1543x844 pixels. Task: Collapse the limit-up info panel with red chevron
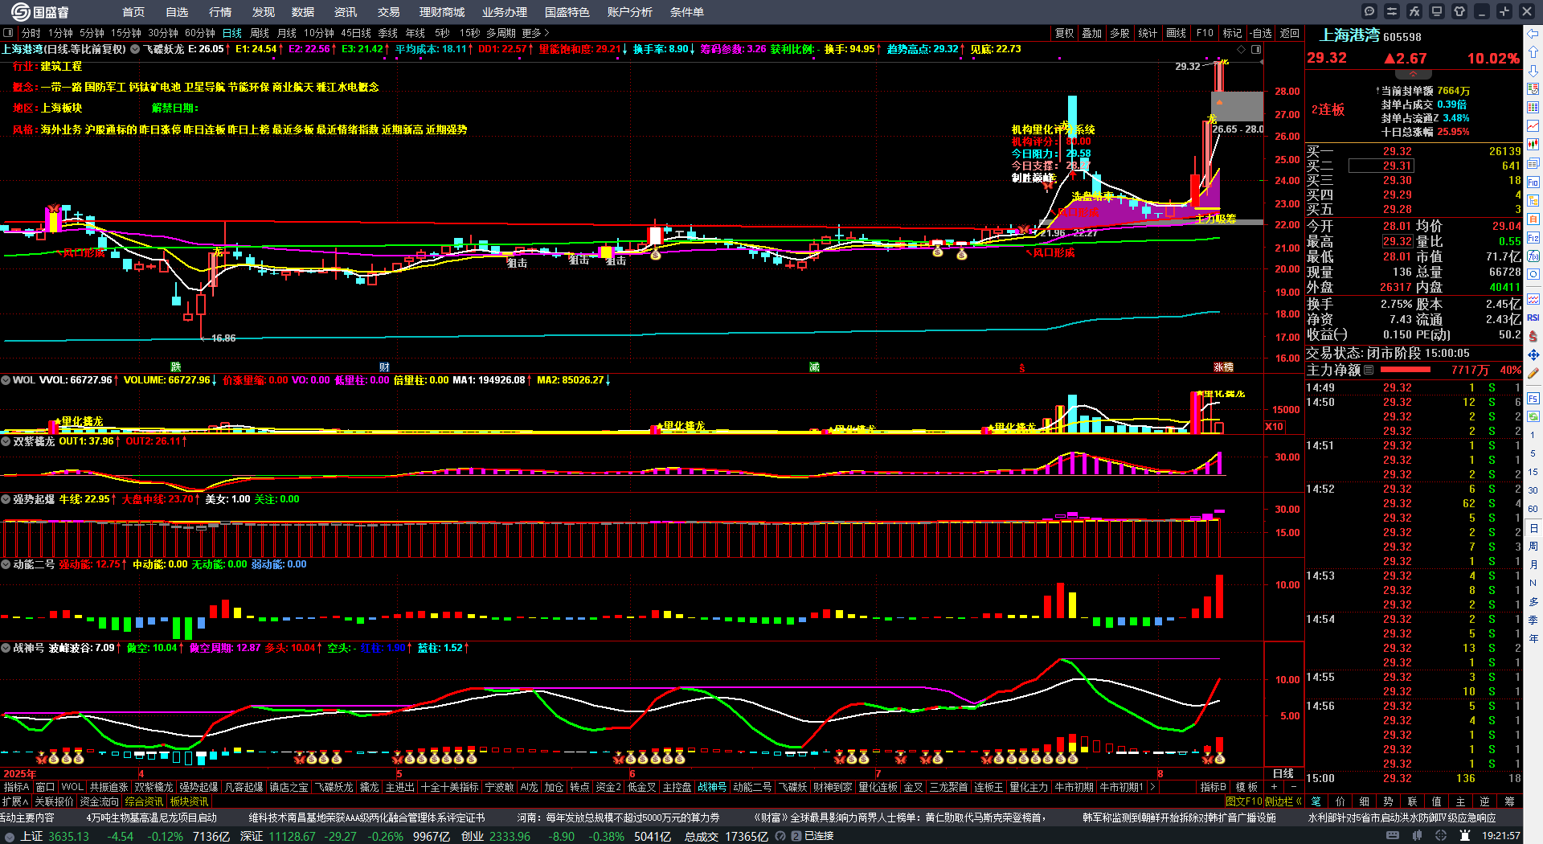[x=1413, y=74]
